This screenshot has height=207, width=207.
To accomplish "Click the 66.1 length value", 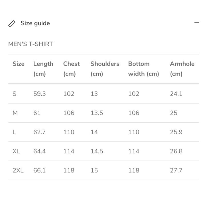I will tap(39, 171).
